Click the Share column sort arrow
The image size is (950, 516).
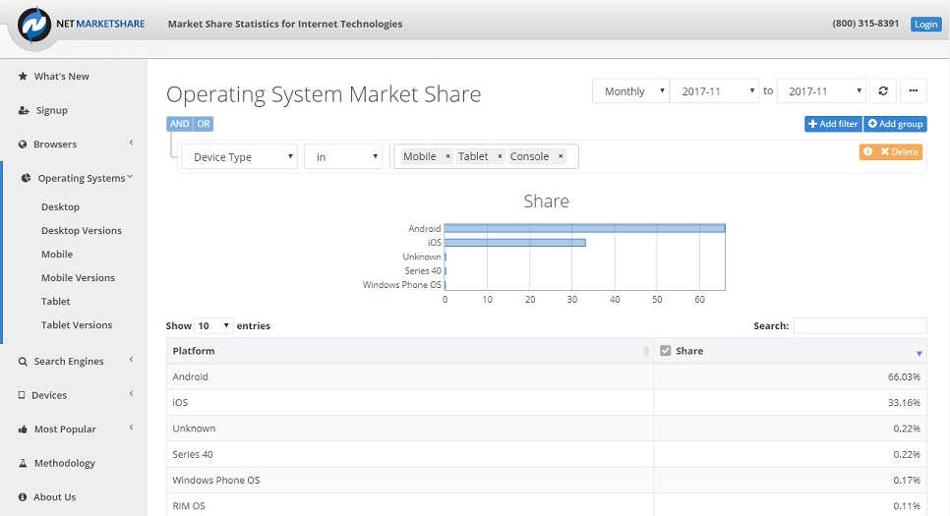(x=920, y=353)
